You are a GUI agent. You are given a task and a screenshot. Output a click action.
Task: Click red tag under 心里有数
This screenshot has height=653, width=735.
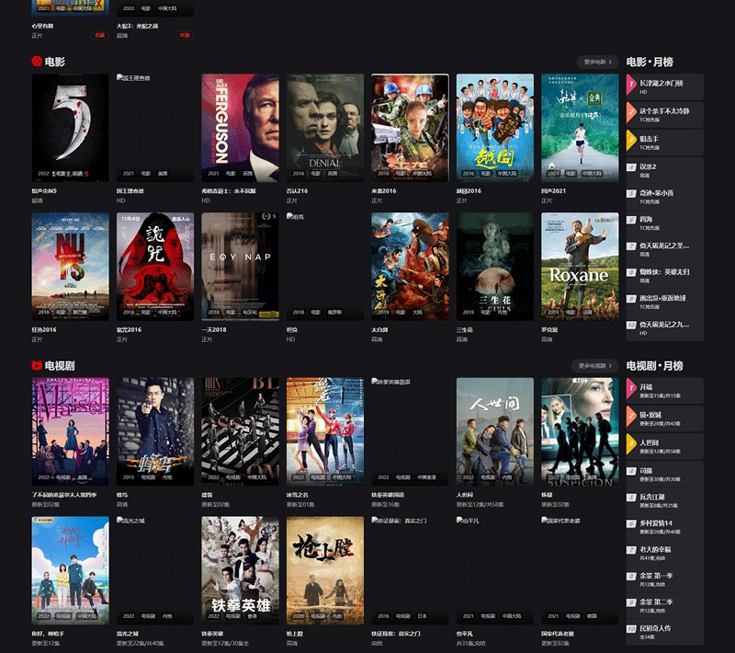(99, 35)
